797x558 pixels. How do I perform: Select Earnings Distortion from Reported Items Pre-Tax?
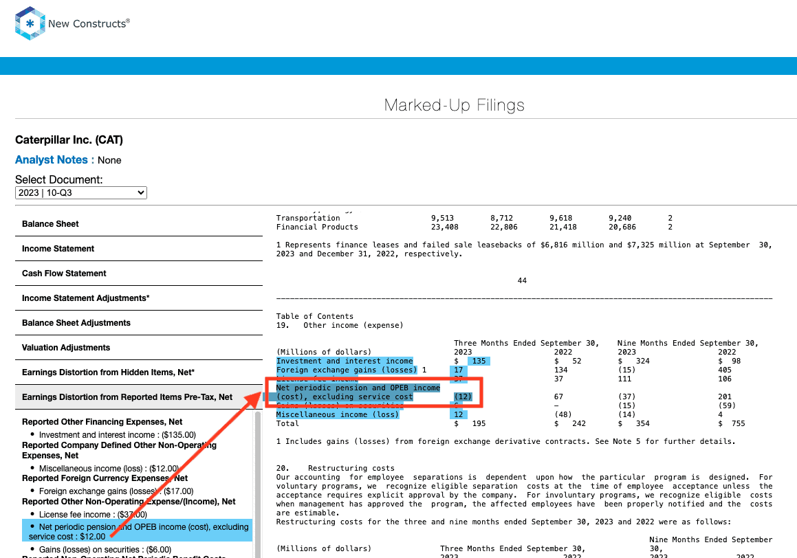pos(139,397)
